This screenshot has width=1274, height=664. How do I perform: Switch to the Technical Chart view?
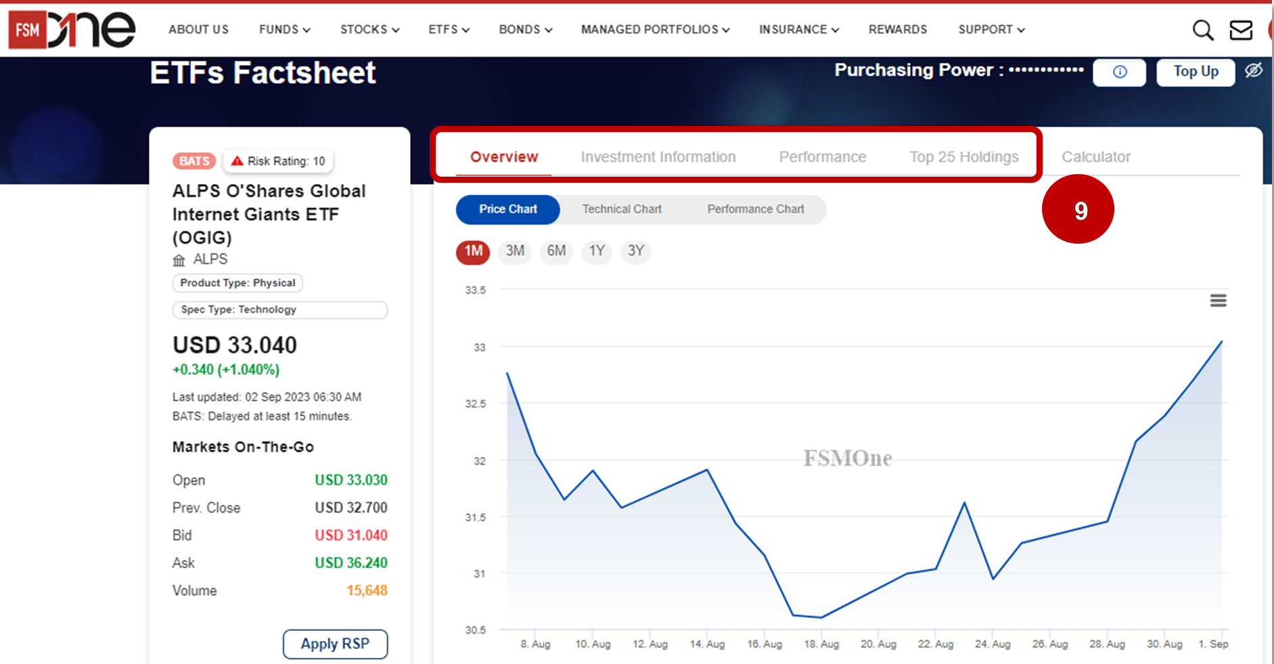tap(621, 209)
